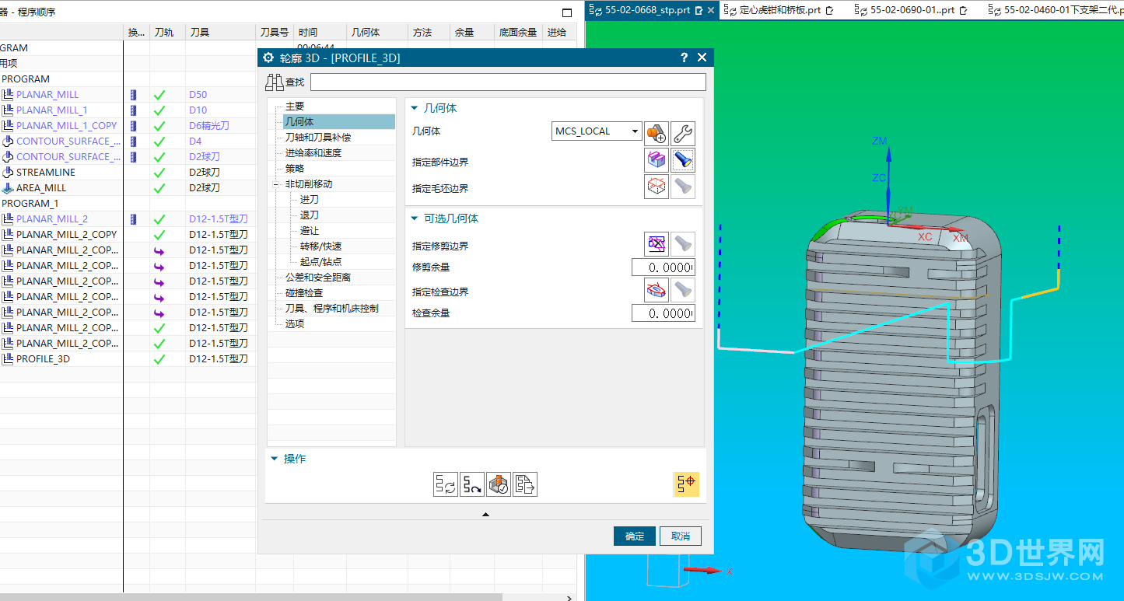Image resolution: width=1124 pixels, height=601 pixels.
Task: Click the 刀具 column header
Action: [x=220, y=32]
